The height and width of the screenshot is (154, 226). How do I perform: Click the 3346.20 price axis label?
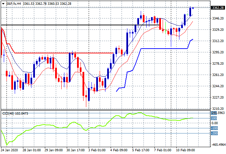coord(218,18)
